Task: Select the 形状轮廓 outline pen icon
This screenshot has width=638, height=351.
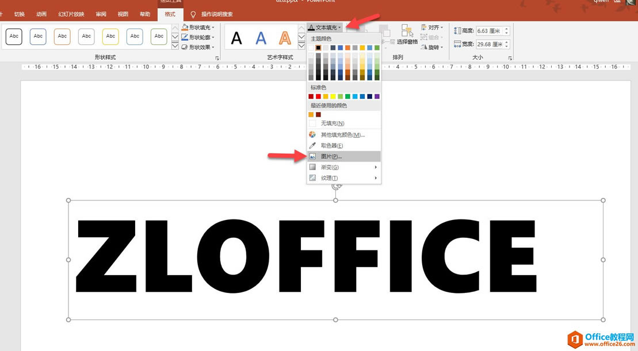Action: pos(185,37)
